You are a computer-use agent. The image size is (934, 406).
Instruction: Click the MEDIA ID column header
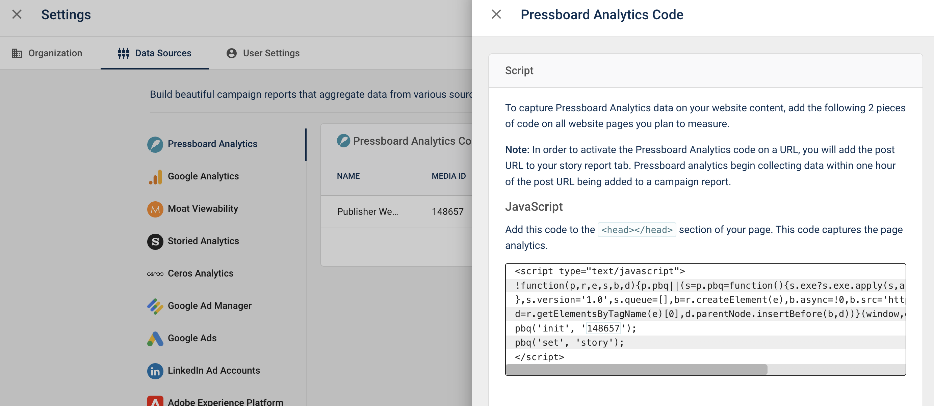448,176
